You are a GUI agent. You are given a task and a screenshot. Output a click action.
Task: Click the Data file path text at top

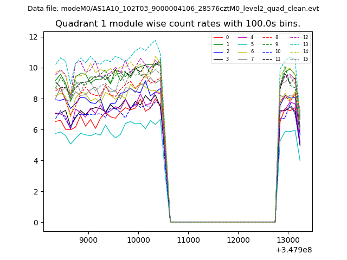coord(173,9)
